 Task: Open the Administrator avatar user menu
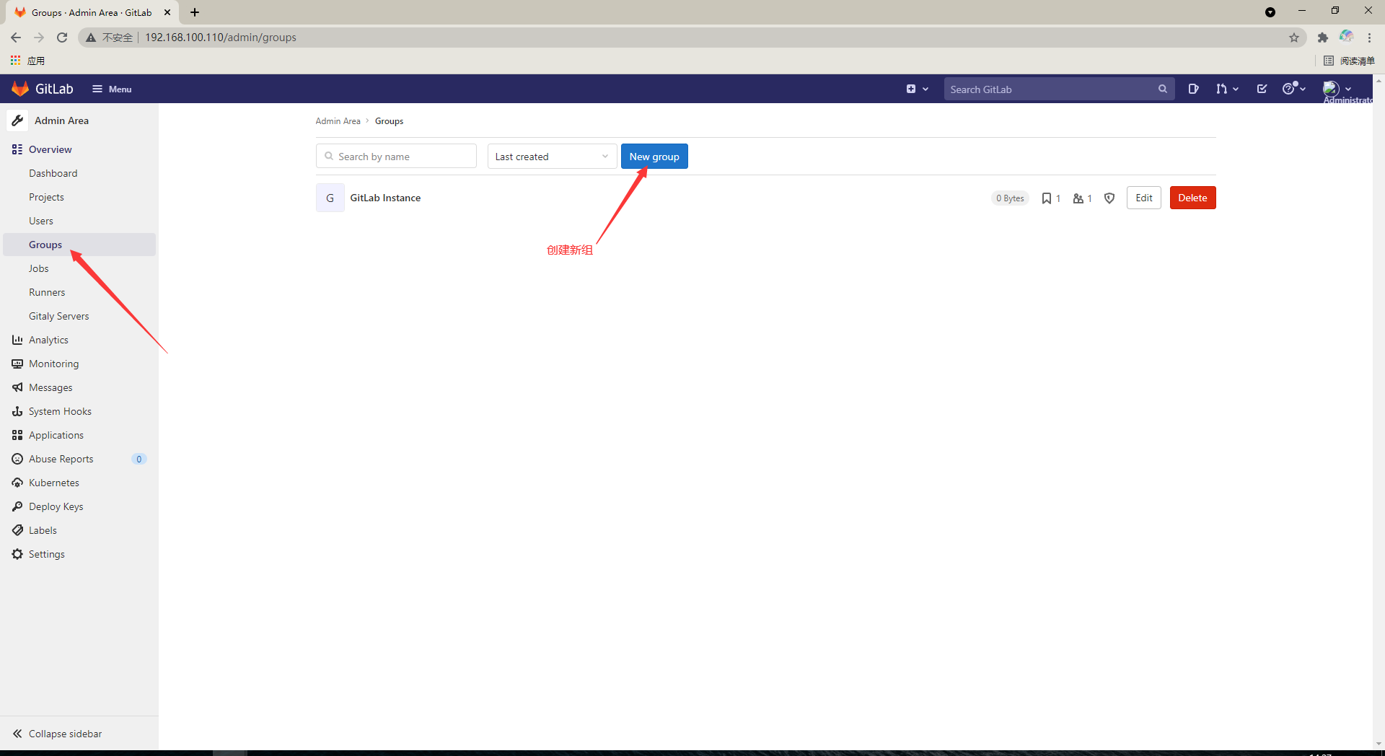[1337, 89]
